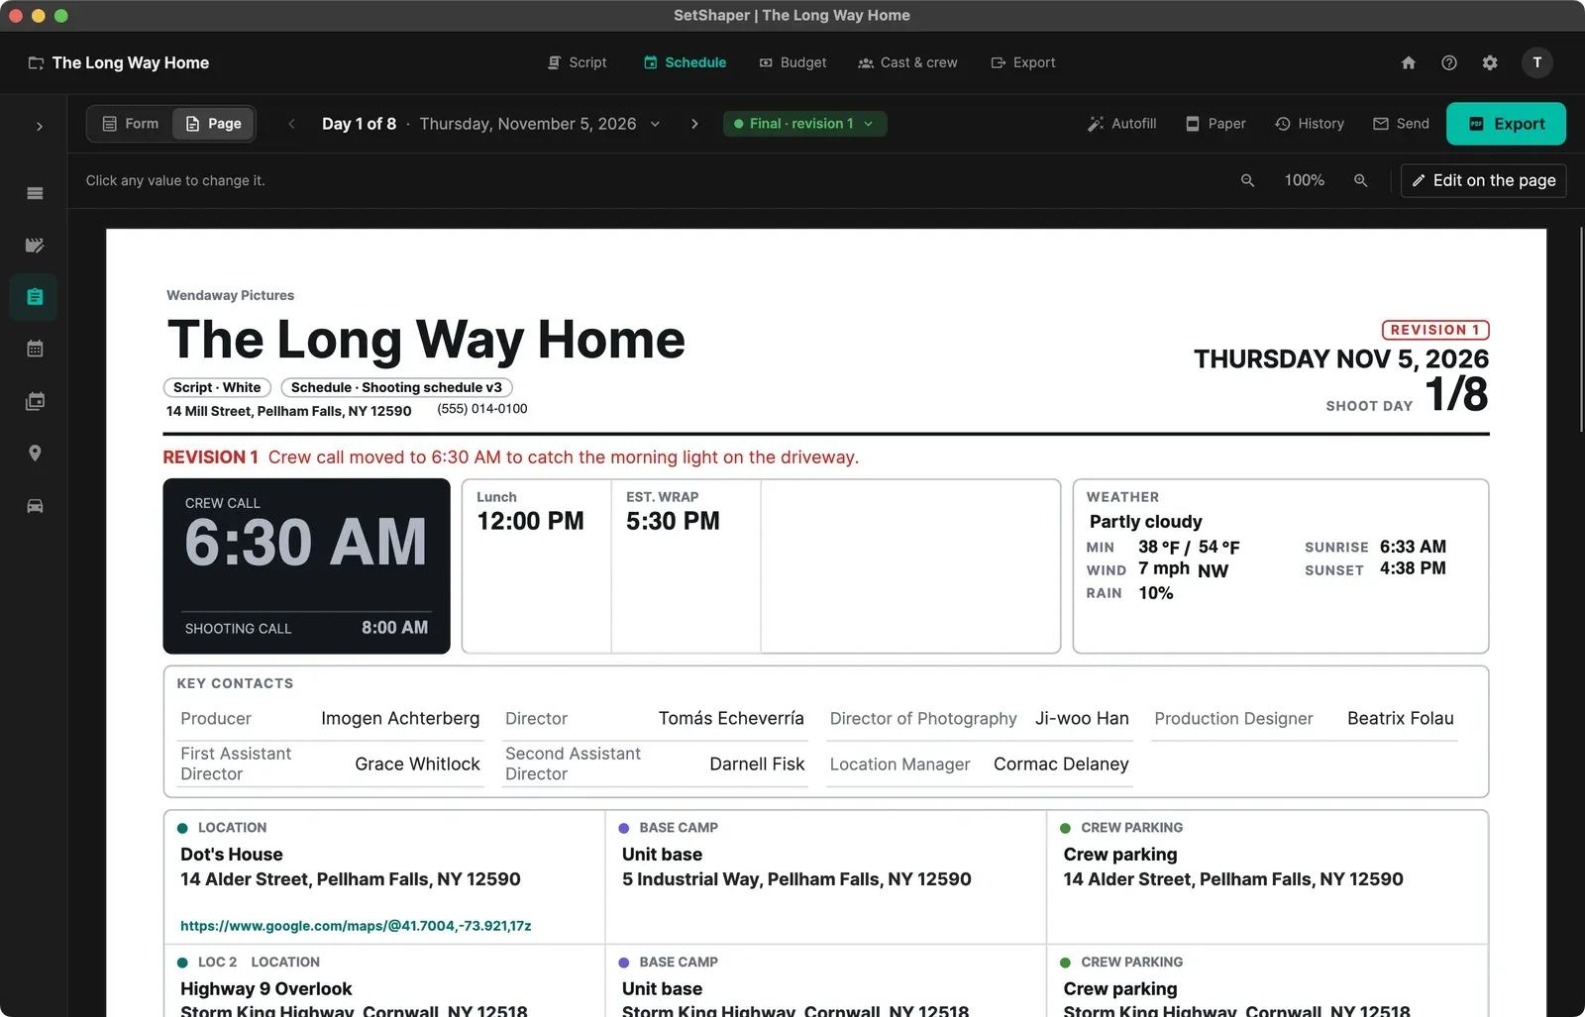Open the Final revision 1 dropdown
This screenshot has width=1585, height=1017.
click(804, 124)
